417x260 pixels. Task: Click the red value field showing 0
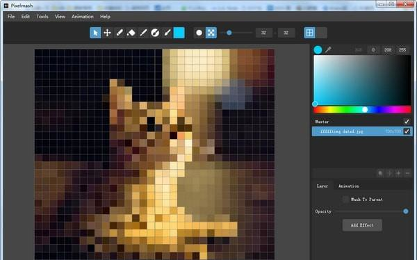pyautogui.click(x=373, y=50)
